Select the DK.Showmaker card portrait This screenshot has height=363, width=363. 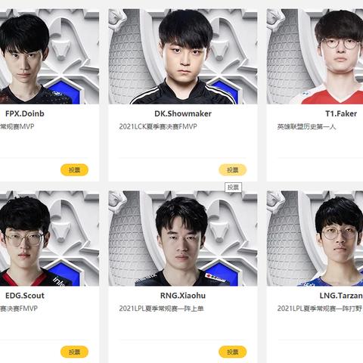[x=183, y=57]
